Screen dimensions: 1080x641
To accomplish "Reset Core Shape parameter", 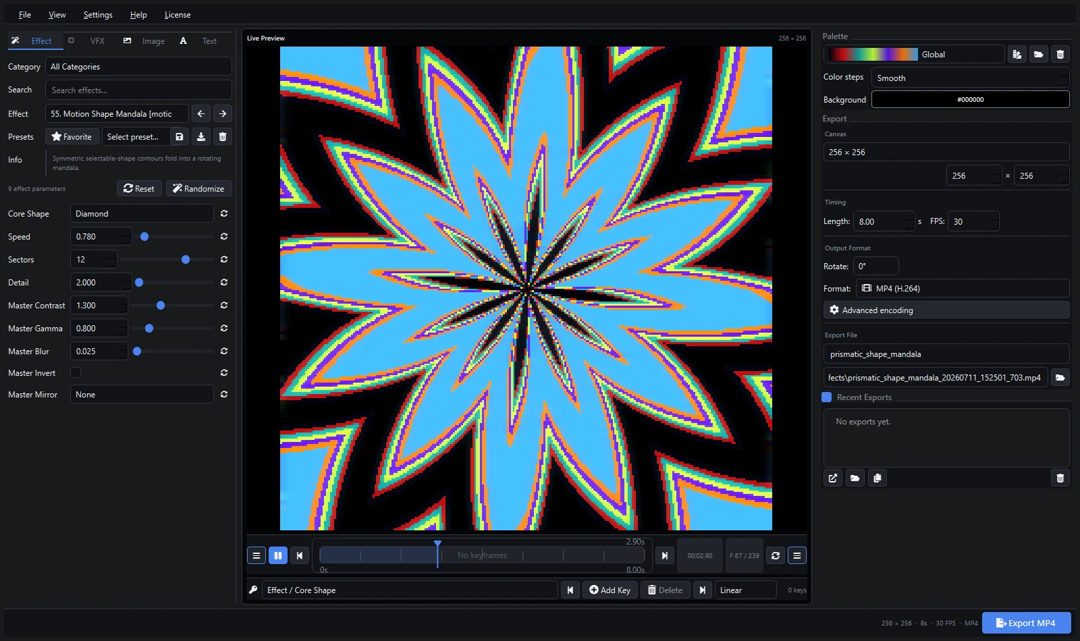I will tap(224, 214).
